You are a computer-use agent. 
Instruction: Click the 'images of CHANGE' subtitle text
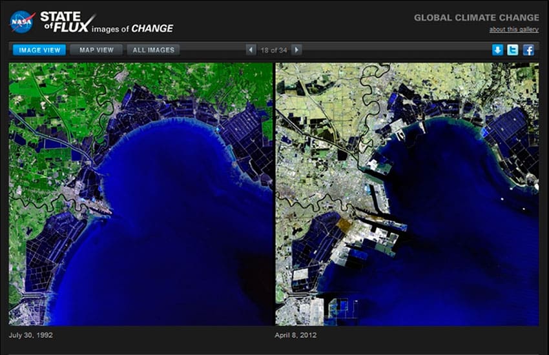click(x=132, y=28)
